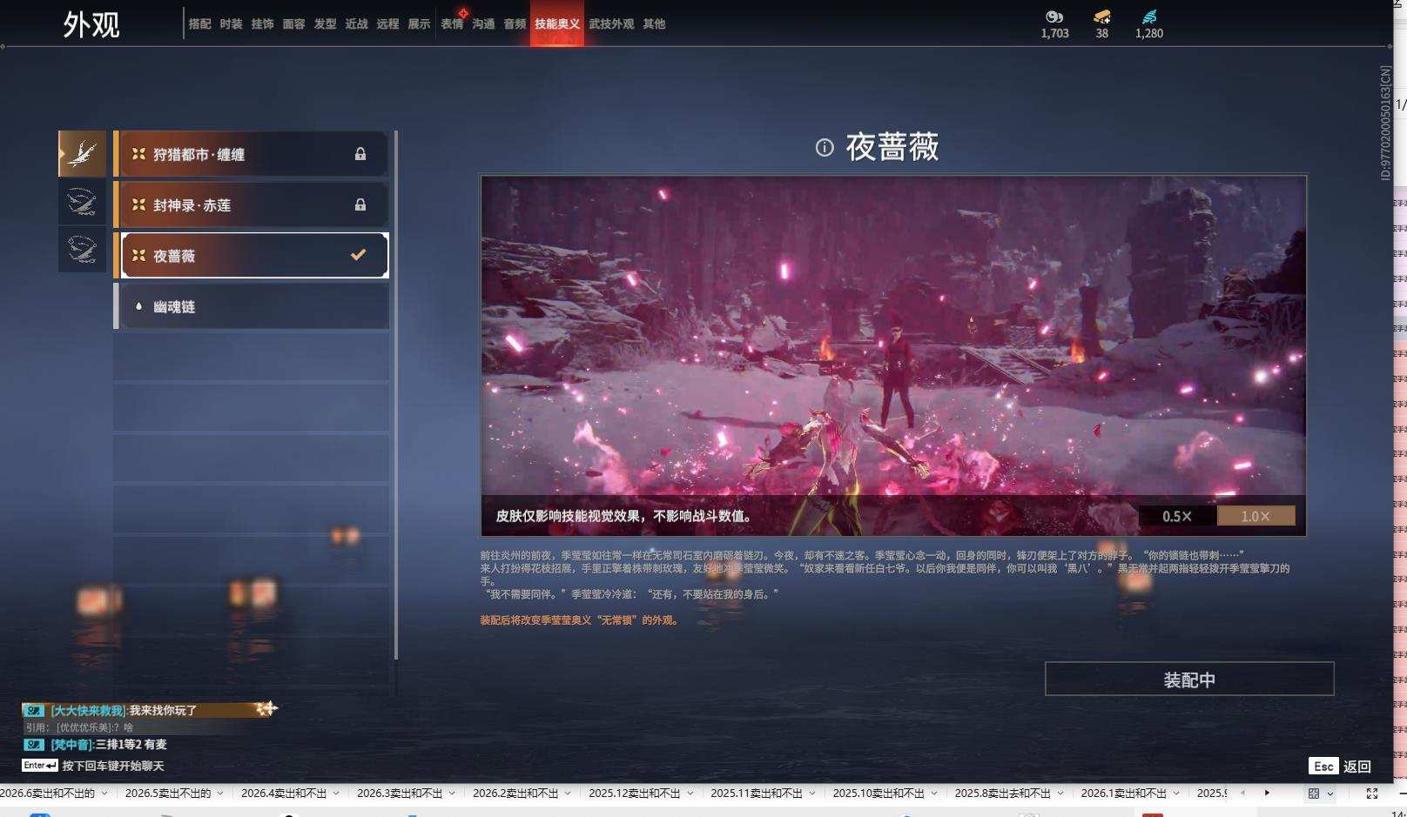Click the rarity icon on 夜蔷薇 row
The height and width of the screenshot is (817, 1407).
[x=138, y=255]
